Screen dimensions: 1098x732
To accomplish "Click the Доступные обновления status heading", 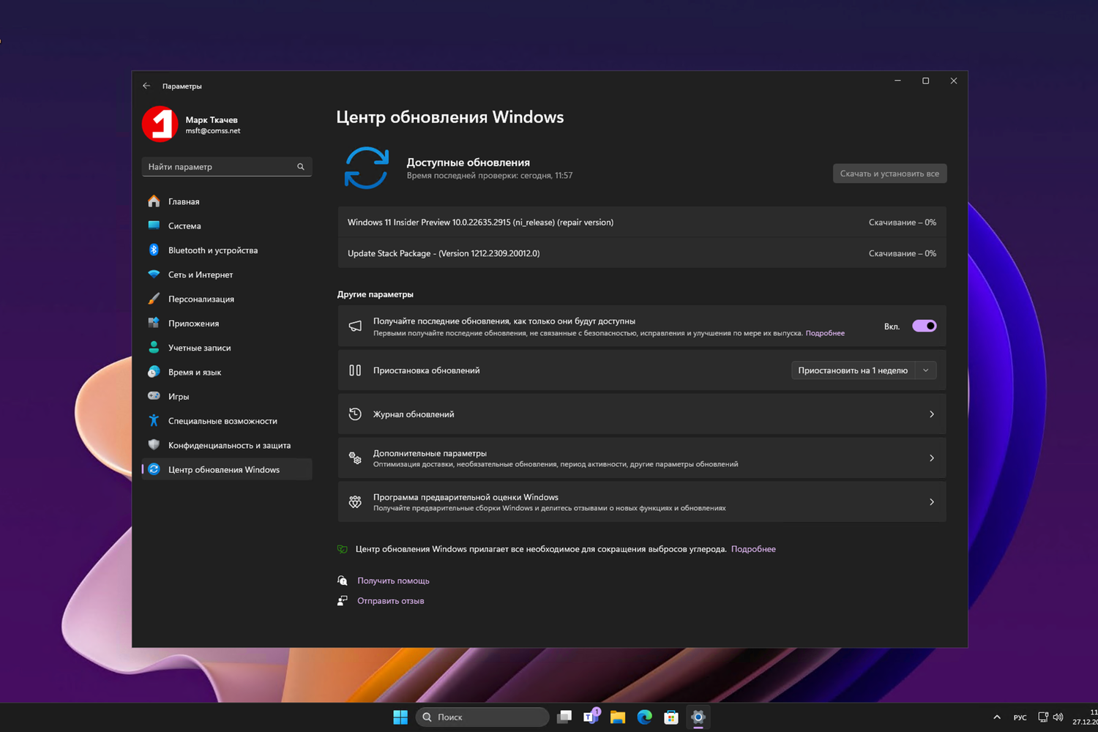I will click(x=468, y=162).
